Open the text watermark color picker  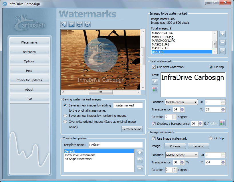[x=155, y=90]
